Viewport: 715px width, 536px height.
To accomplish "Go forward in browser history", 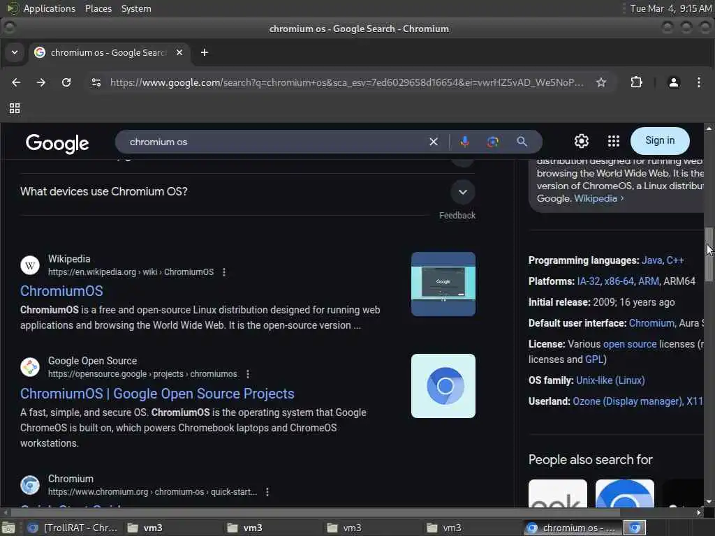I will coord(41,82).
